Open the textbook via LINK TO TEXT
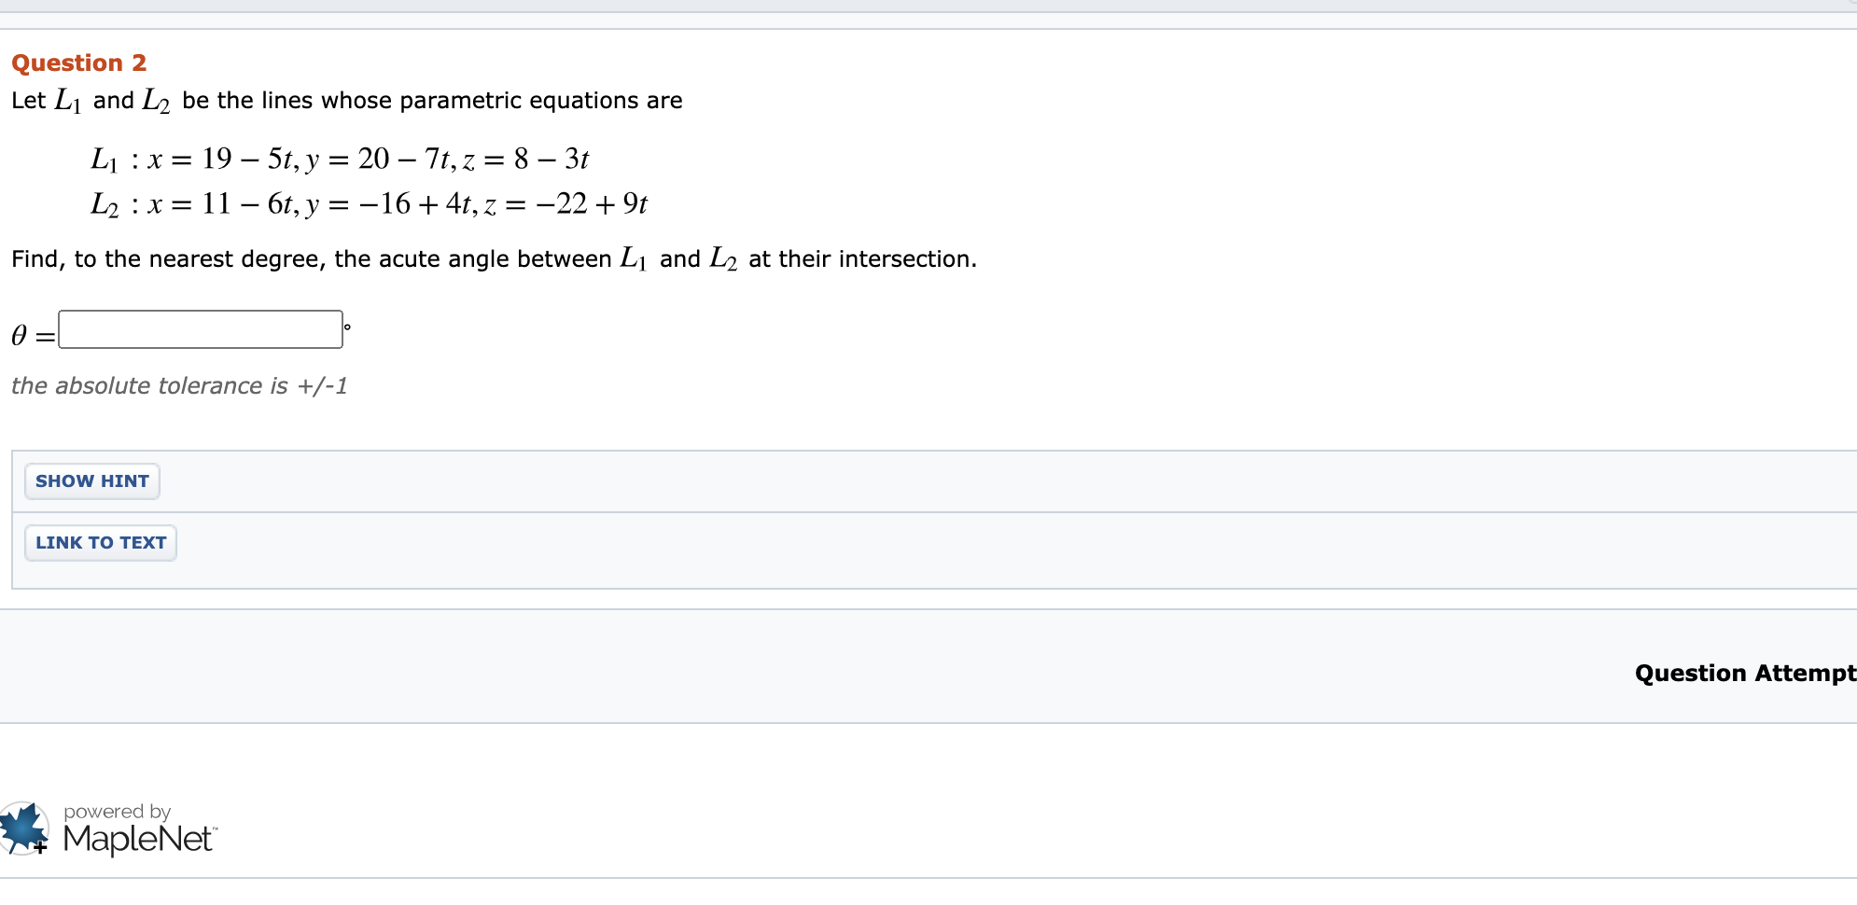 pyautogui.click(x=100, y=542)
